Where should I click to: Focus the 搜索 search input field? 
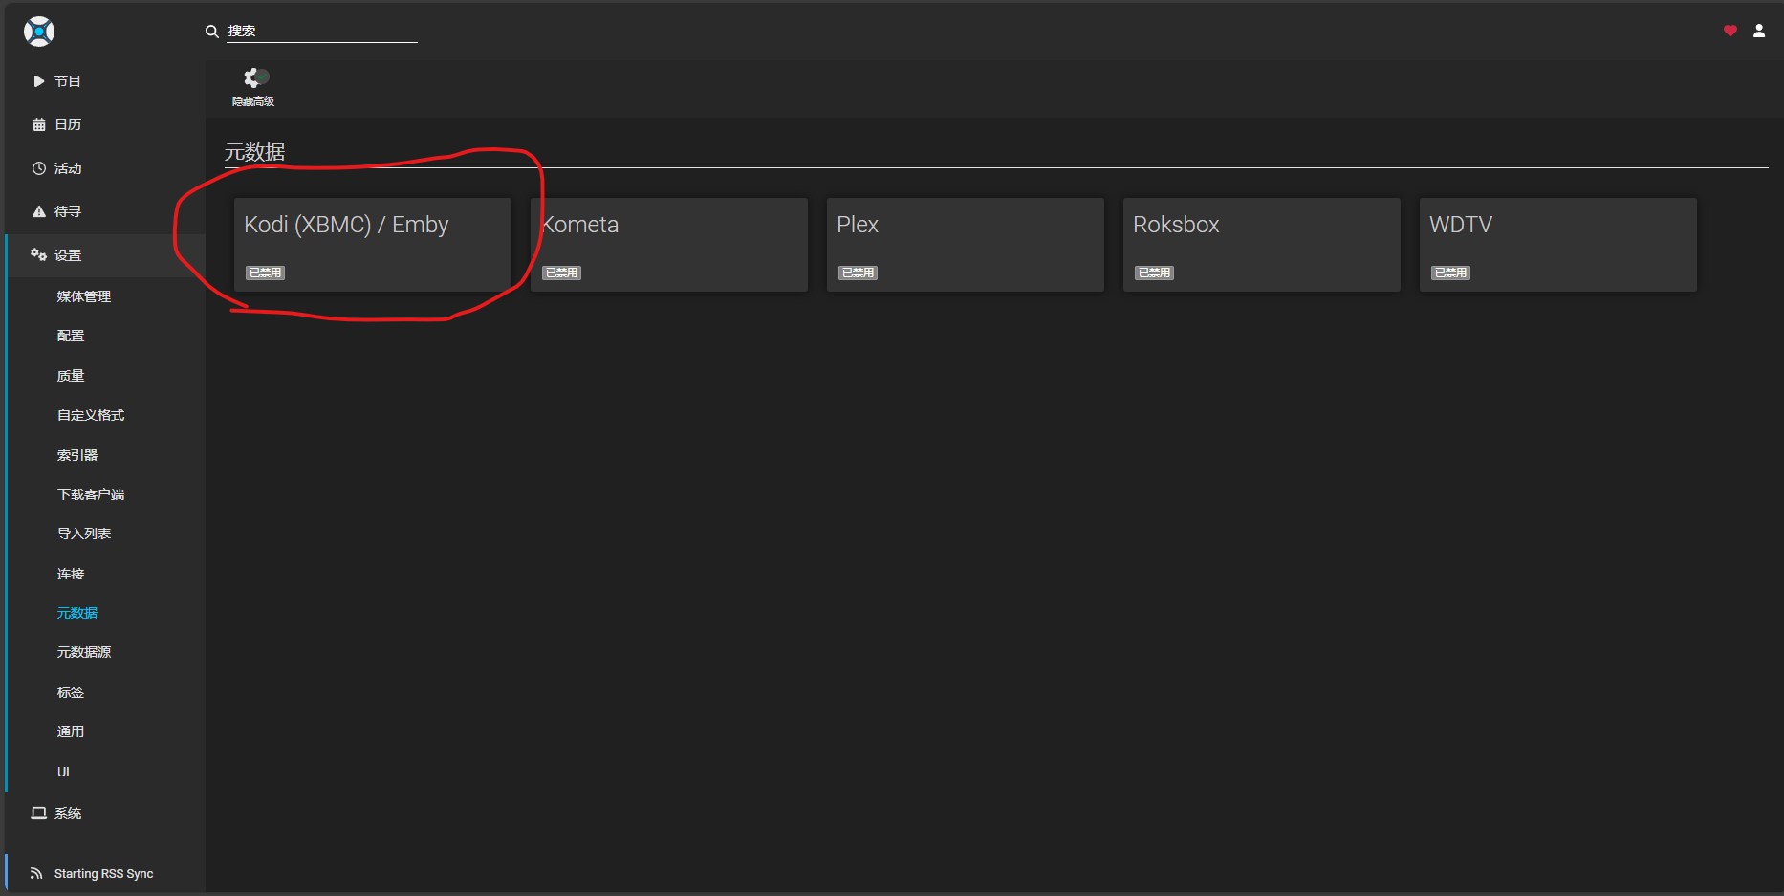[x=321, y=32]
